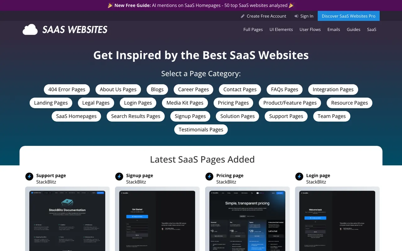Open the New Free Guide banner link
Image resolution: width=402 pixels, height=251 pixels.
[x=201, y=5]
